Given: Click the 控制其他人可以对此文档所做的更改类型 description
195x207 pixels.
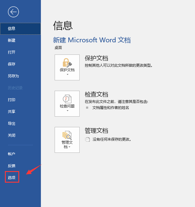Looking at the screenshot, I should [119, 65].
